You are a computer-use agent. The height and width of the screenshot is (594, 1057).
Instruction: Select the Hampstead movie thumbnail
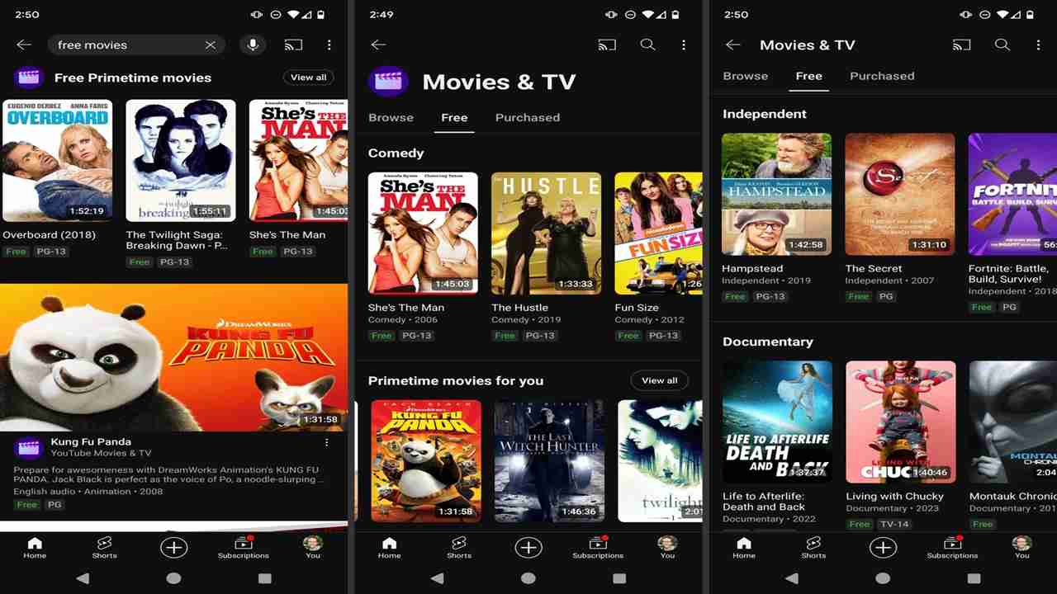pos(776,194)
